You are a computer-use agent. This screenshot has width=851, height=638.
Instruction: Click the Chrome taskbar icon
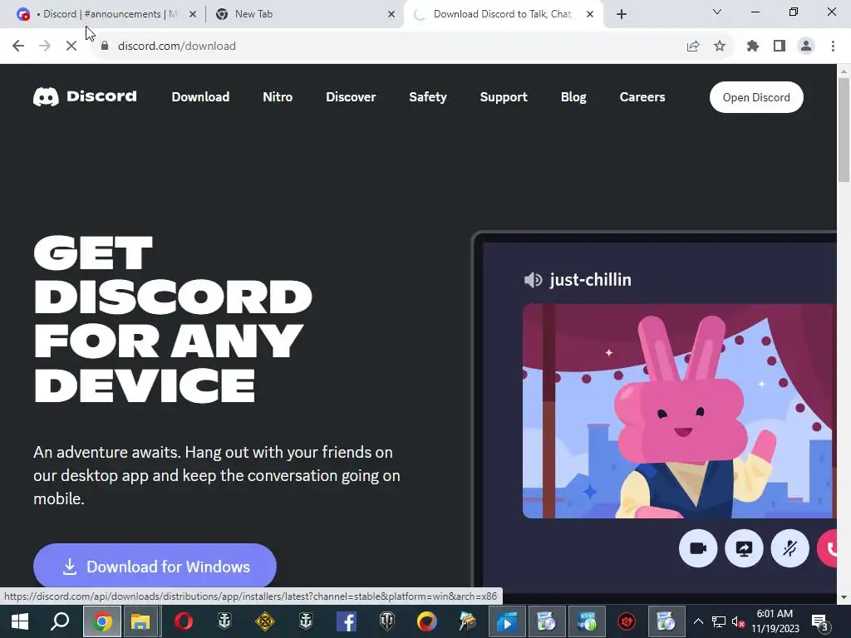coord(101,621)
